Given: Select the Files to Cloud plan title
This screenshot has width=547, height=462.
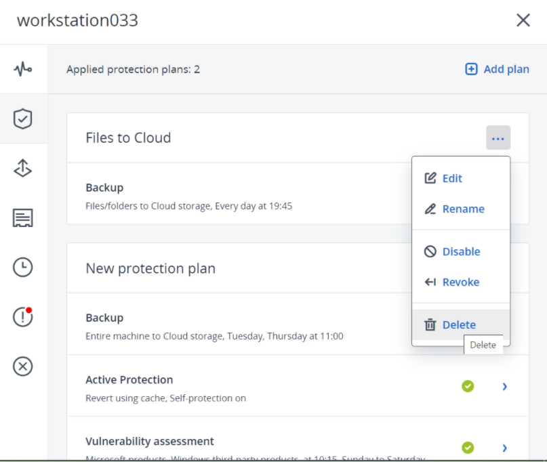Looking at the screenshot, I should click(x=128, y=138).
